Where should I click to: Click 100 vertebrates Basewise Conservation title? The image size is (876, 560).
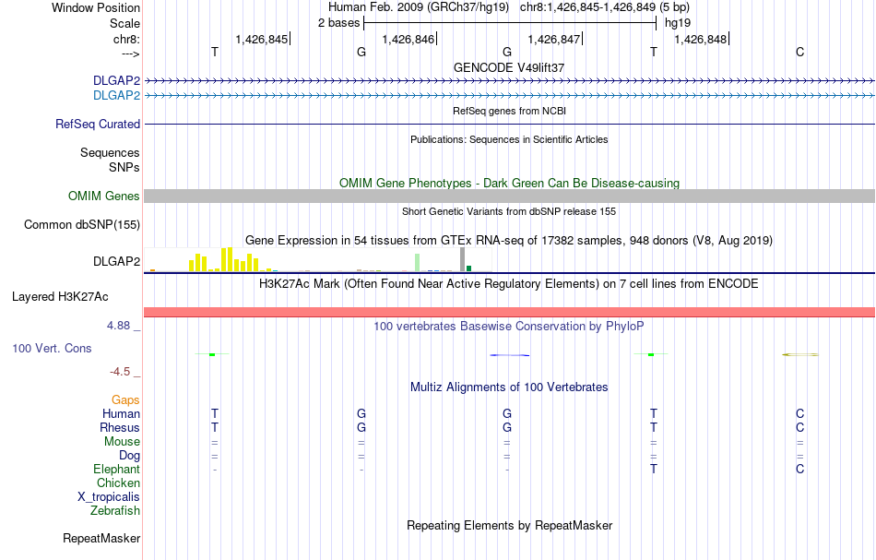(509, 327)
